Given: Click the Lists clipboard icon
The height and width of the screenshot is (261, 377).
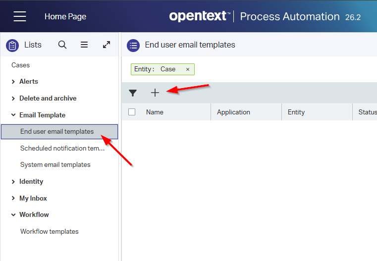Looking at the screenshot, I should tap(12, 45).
